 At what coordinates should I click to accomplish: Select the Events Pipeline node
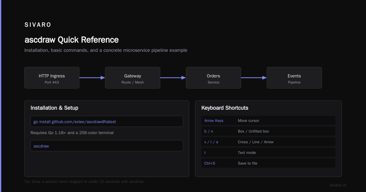tap(294, 78)
